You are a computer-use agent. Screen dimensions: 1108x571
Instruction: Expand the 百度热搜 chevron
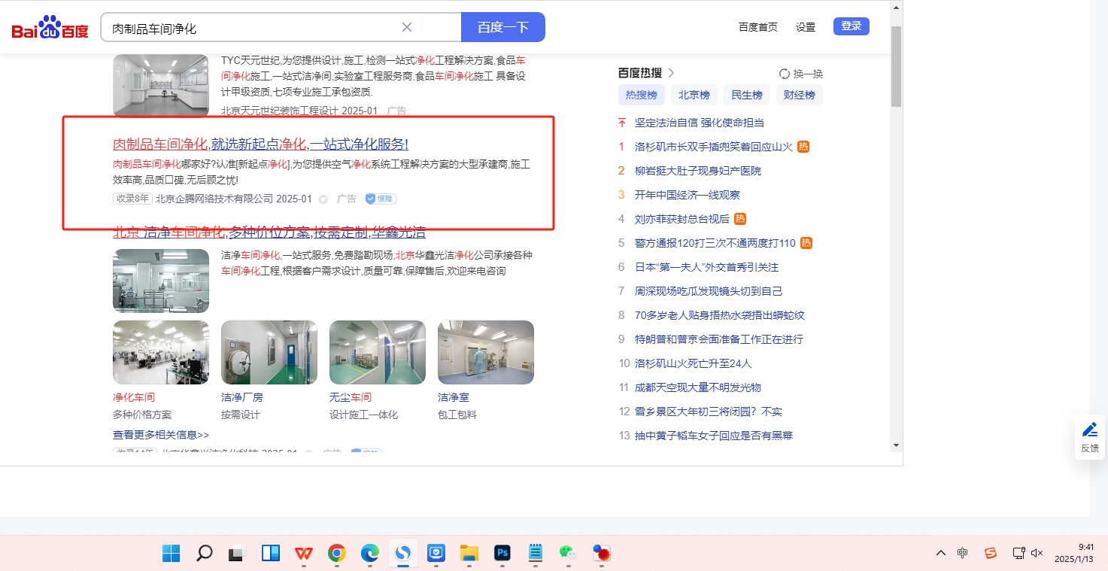671,73
